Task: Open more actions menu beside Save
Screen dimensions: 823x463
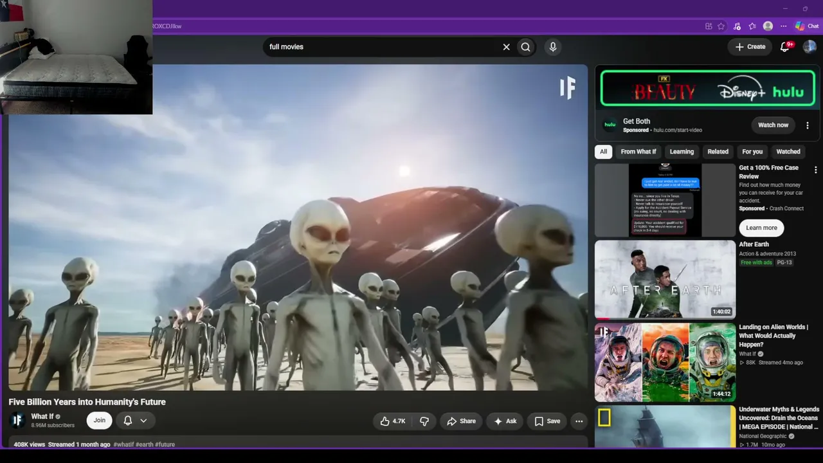Action: point(579,421)
